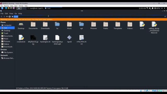This screenshot has height=94, width=167.
Task: Select Computer in Places sidebar
Action: tap(7, 25)
